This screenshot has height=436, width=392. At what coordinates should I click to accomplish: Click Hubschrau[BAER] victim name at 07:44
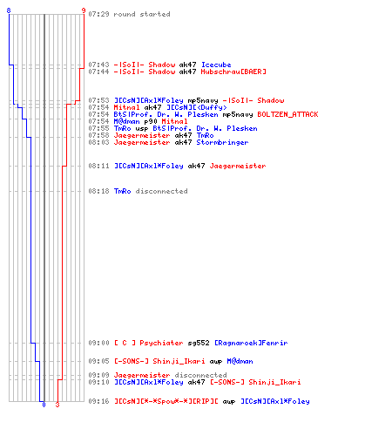[233, 72]
